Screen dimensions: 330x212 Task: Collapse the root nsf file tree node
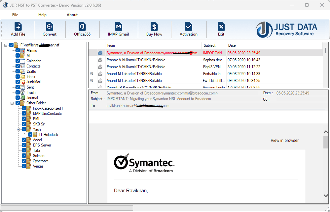click(6, 45)
